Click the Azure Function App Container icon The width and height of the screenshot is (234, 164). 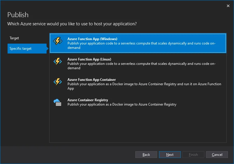(58, 82)
